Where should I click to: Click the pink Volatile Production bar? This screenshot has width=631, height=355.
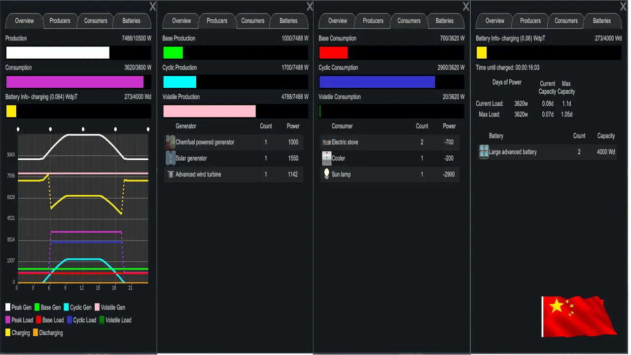210,111
